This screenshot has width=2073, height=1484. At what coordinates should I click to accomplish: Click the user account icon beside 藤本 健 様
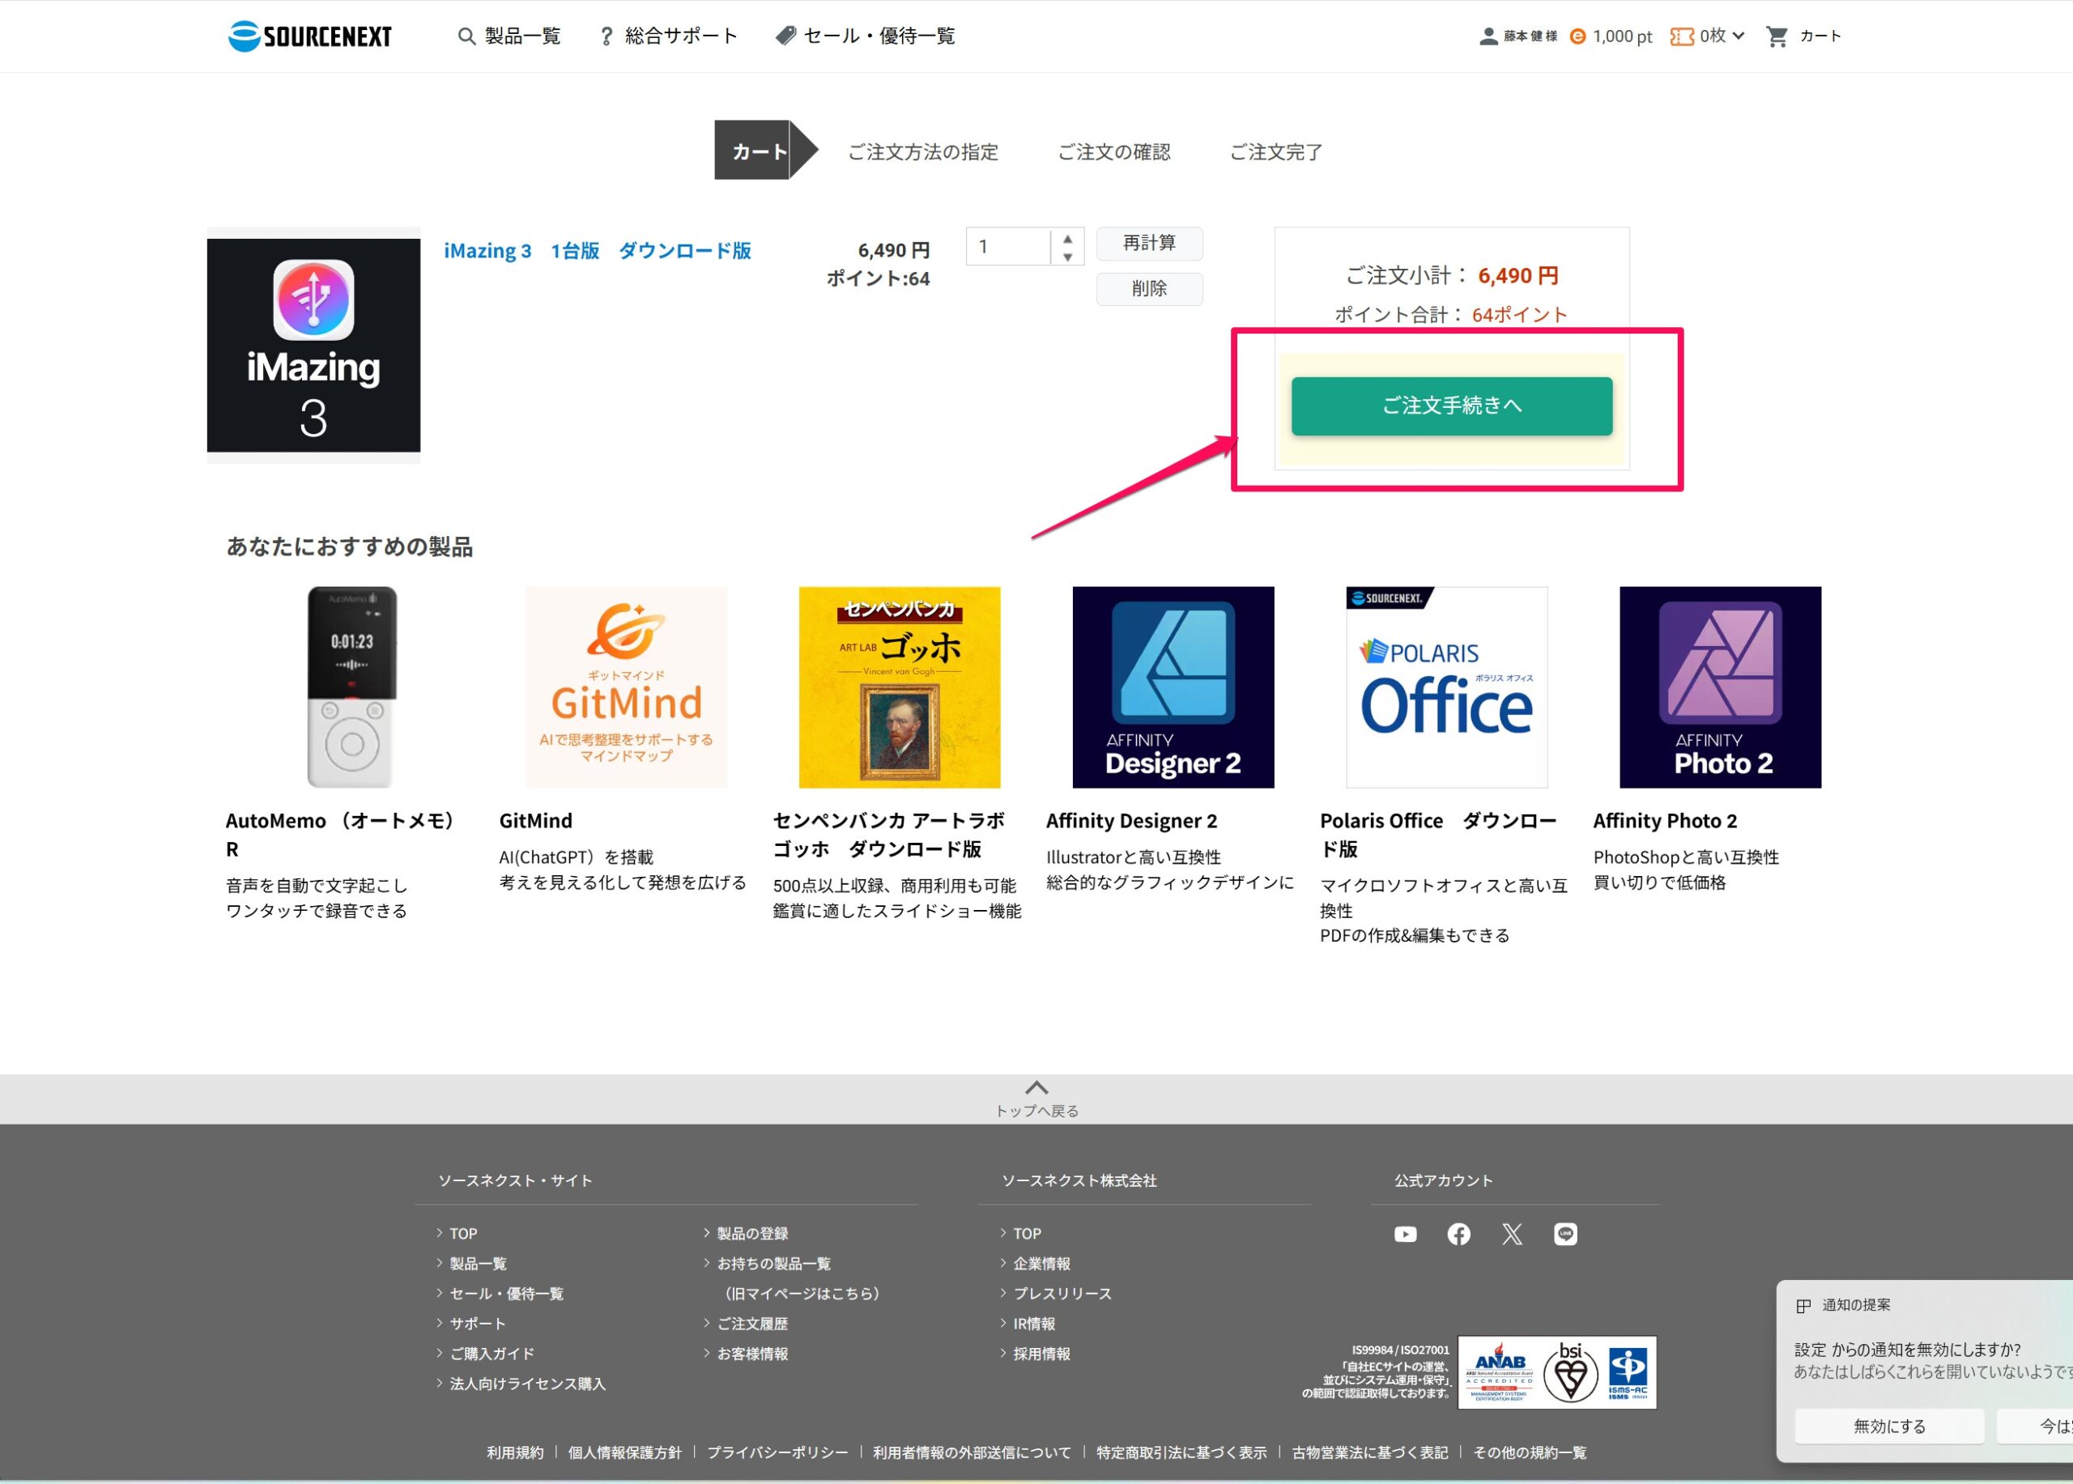(1488, 36)
